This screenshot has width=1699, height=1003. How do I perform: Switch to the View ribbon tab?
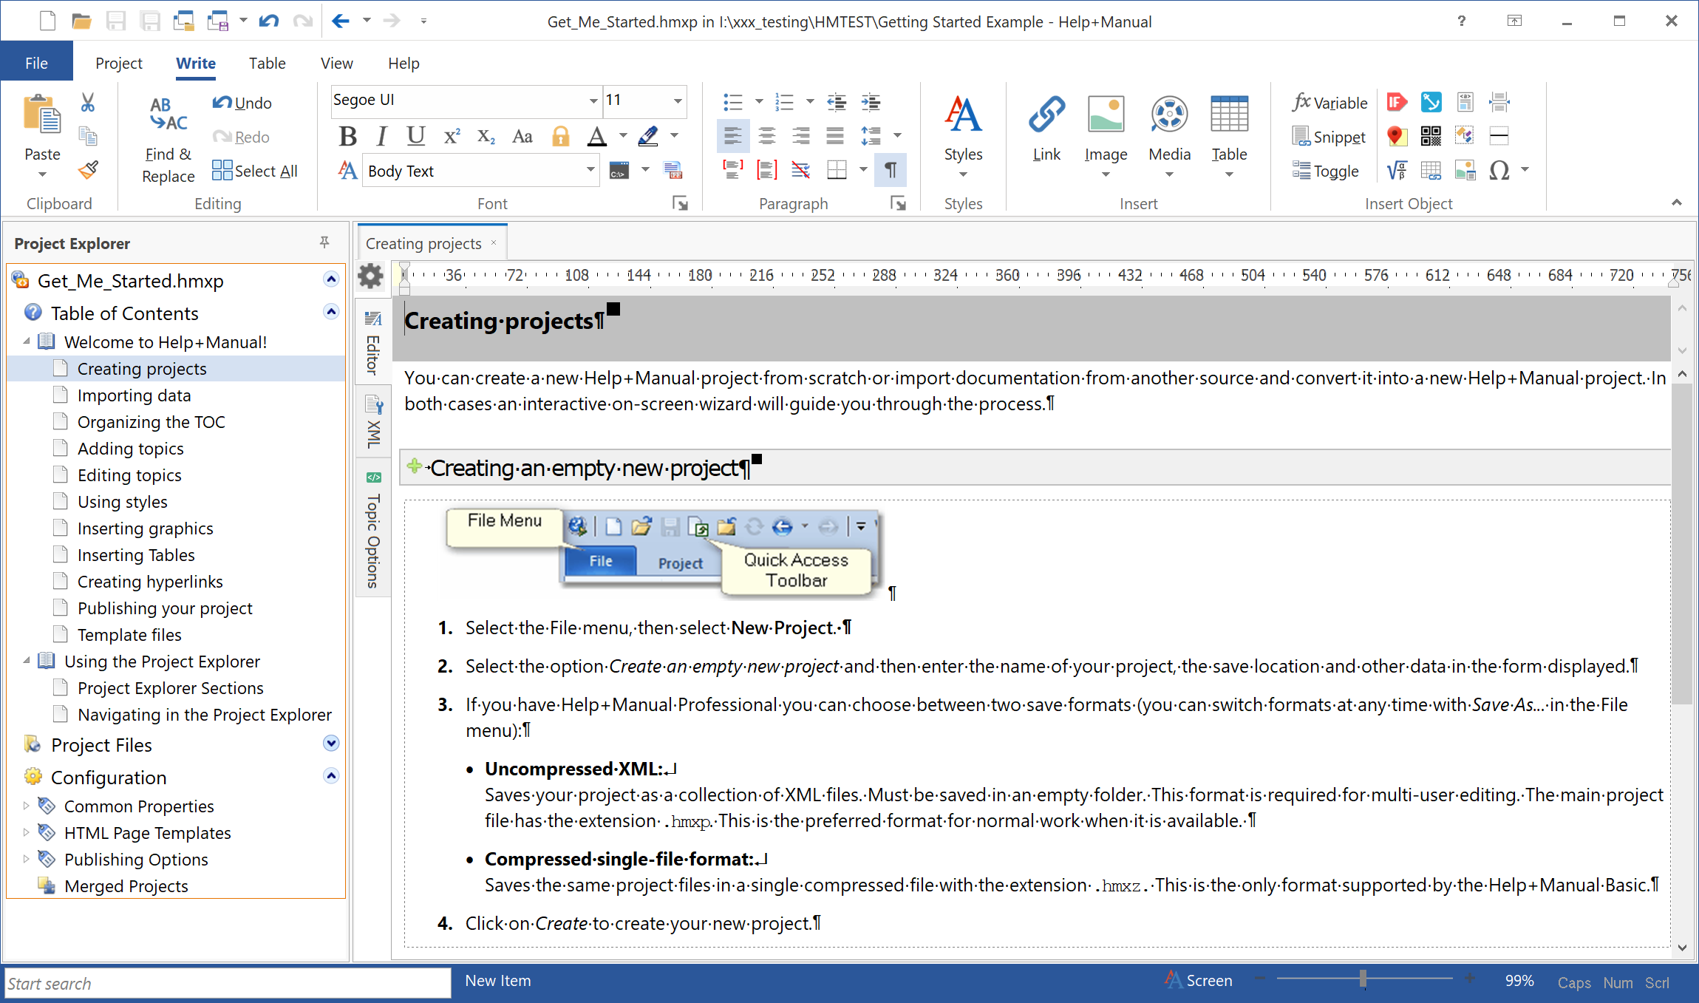pyautogui.click(x=336, y=63)
